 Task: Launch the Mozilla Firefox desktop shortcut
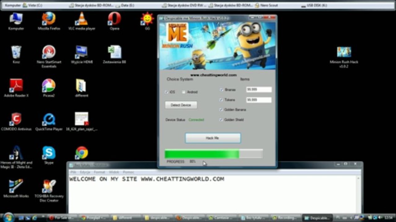pyautogui.click(x=49, y=21)
